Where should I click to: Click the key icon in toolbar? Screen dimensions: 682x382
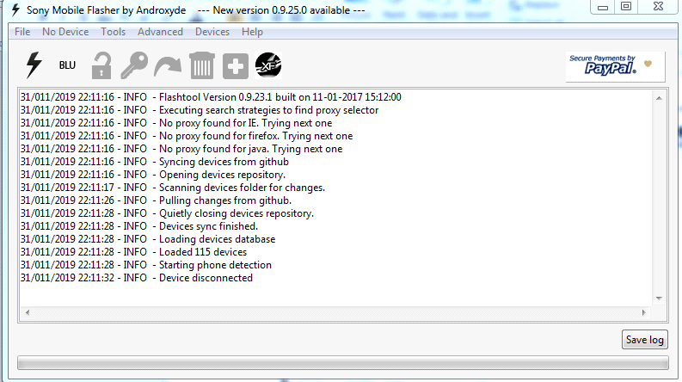point(134,65)
